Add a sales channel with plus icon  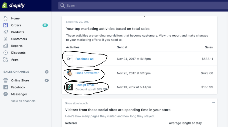pyautogui.click(x=47, y=72)
